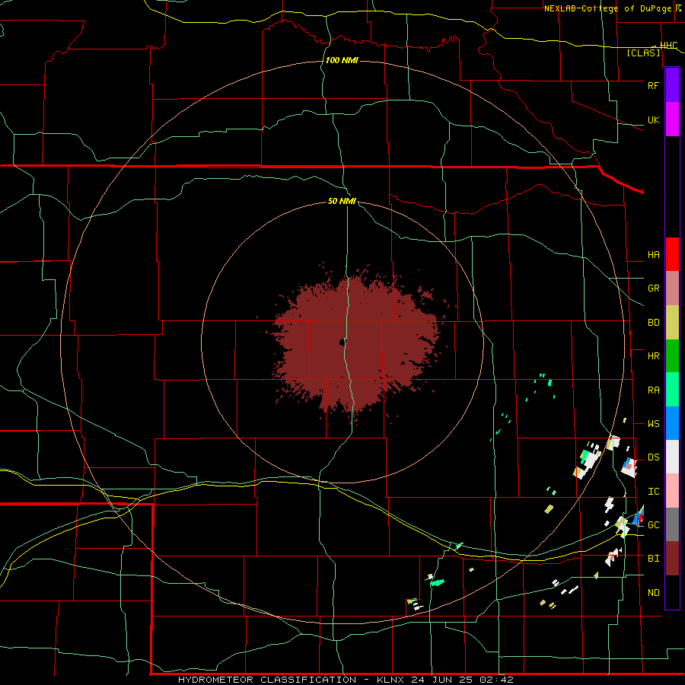Image resolution: width=685 pixels, height=685 pixels.
Task: Click the 'BD' legend label
Action: click(x=653, y=323)
